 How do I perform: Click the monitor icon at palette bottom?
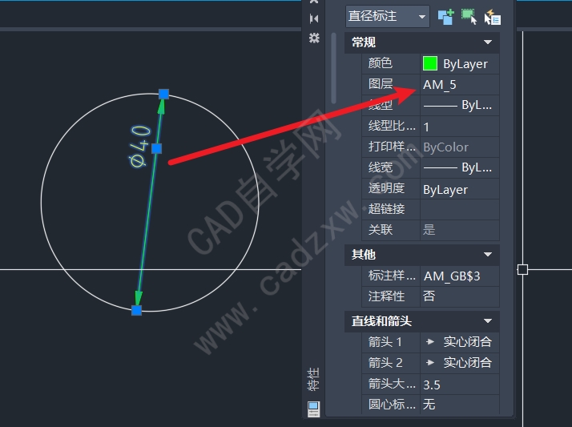314,409
